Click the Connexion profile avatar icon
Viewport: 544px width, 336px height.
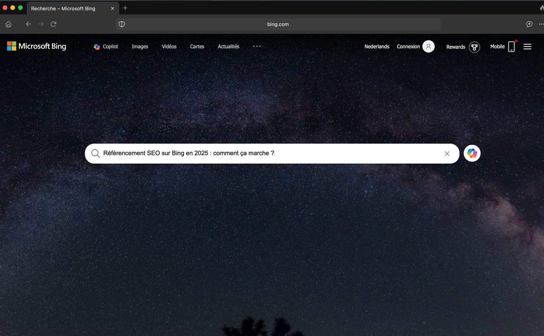428,46
